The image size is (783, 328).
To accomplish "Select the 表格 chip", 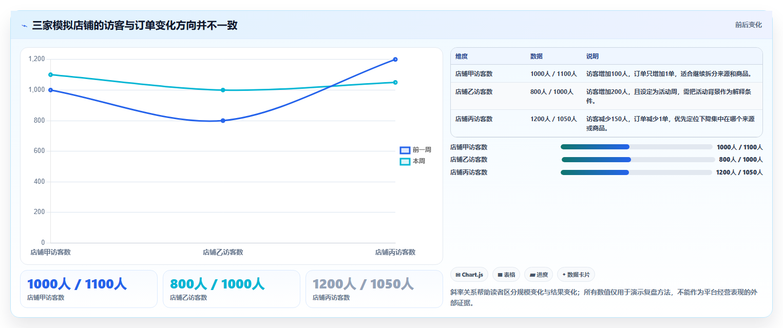I will pos(506,275).
